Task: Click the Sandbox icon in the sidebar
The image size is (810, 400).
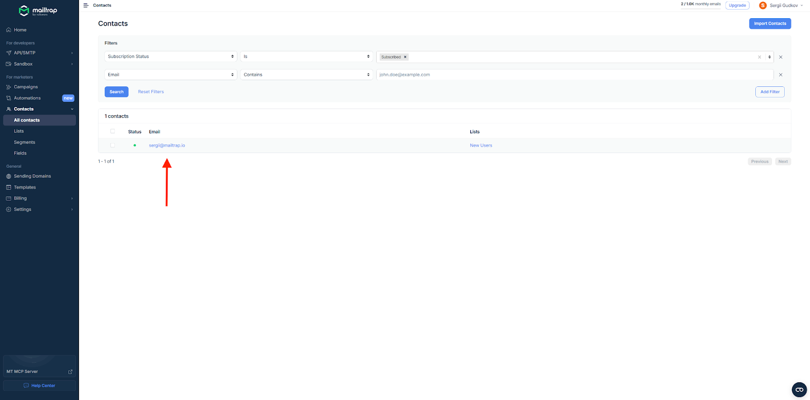Action: [9, 64]
